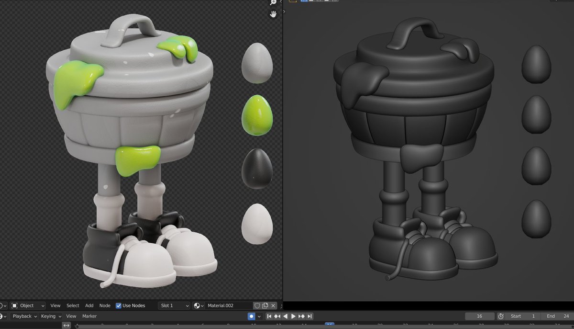Screen dimensions: 574x329
Task: Open the Marker menu in timeline
Action: (x=89, y=316)
